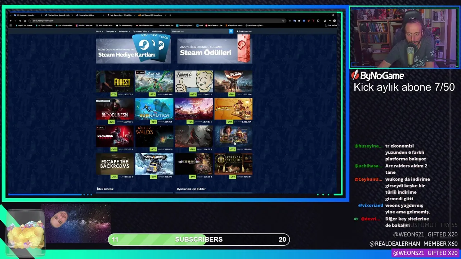Reload the Steam store page
Viewport: 461px width, 259px height.
coord(20,21)
